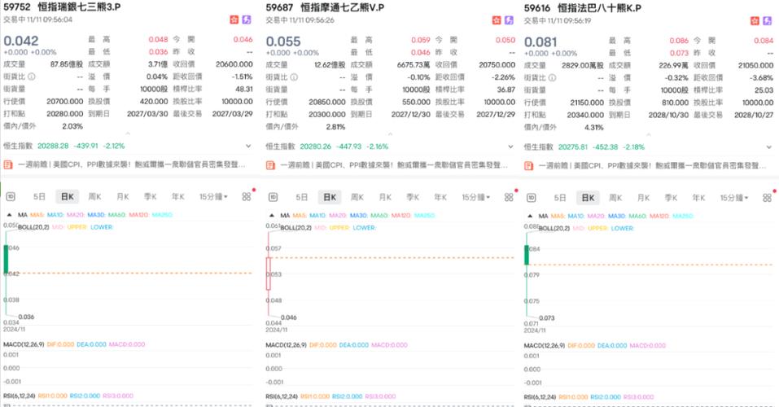Viewport: 779px width, 407px height.
Task: Click the purple lightning icon for 59752
Action: click(247, 20)
